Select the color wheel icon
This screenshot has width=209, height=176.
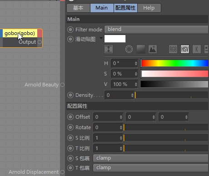click(x=129, y=49)
